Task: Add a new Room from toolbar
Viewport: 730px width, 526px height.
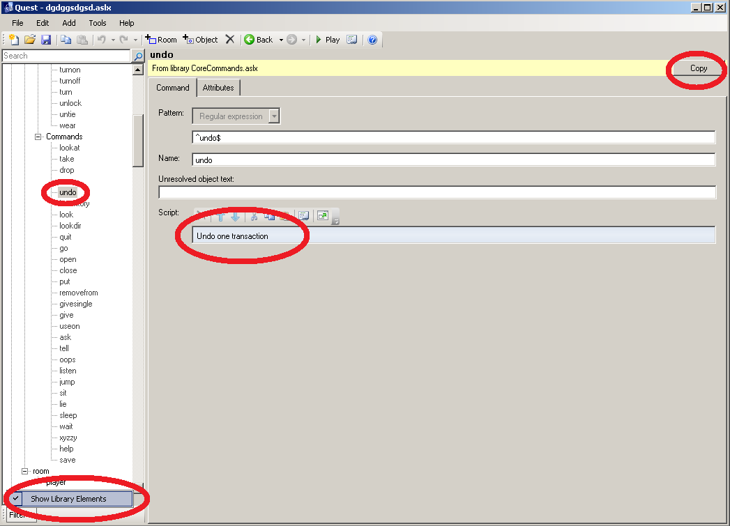Action: pyautogui.click(x=161, y=40)
